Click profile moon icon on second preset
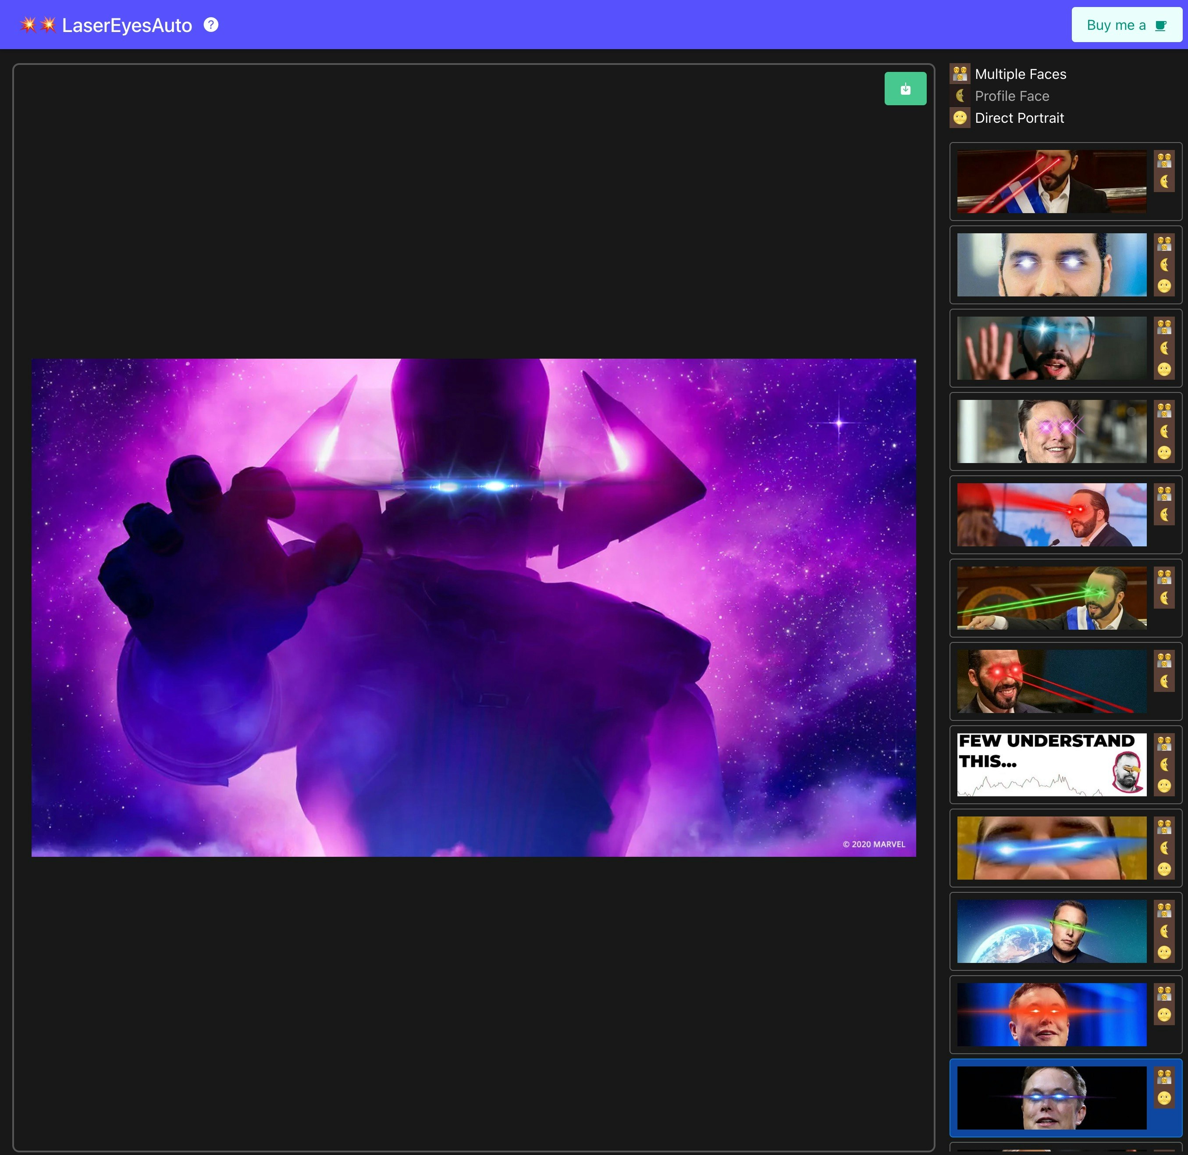The width and height of the screenshot is (1188, 1155). tap(1164, 264)
